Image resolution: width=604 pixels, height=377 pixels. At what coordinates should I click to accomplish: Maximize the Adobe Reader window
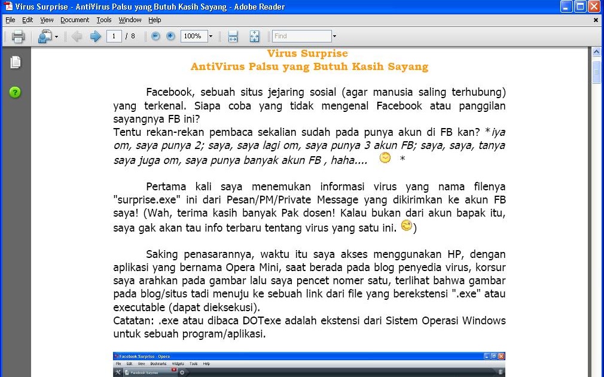tap(580, 7)
